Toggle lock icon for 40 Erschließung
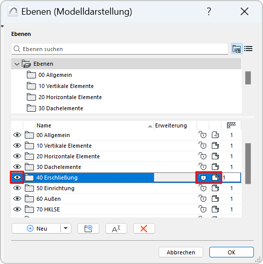This screenshot has width=263, height=264. click(x=202, y=178)
